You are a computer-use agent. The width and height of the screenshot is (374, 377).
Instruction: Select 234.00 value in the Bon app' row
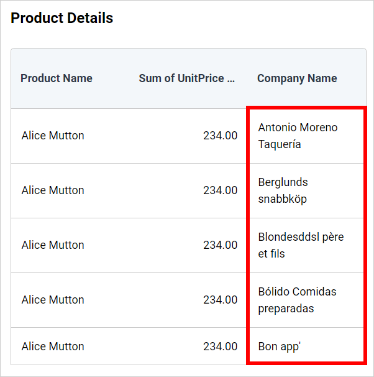[x=220, y=347]
